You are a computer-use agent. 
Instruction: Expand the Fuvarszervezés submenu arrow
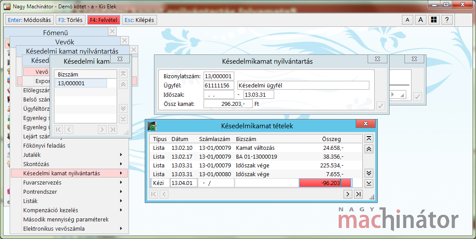coord(121,182)
